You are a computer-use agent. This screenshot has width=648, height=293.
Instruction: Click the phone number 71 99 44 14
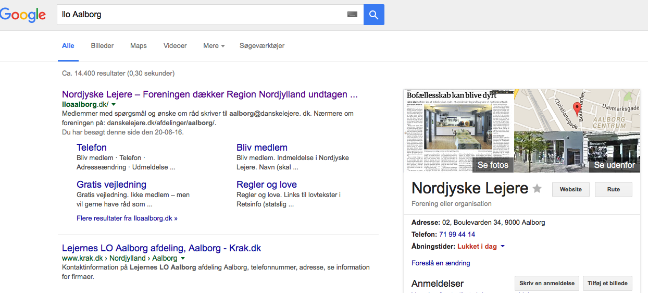[x=457, y=235]
